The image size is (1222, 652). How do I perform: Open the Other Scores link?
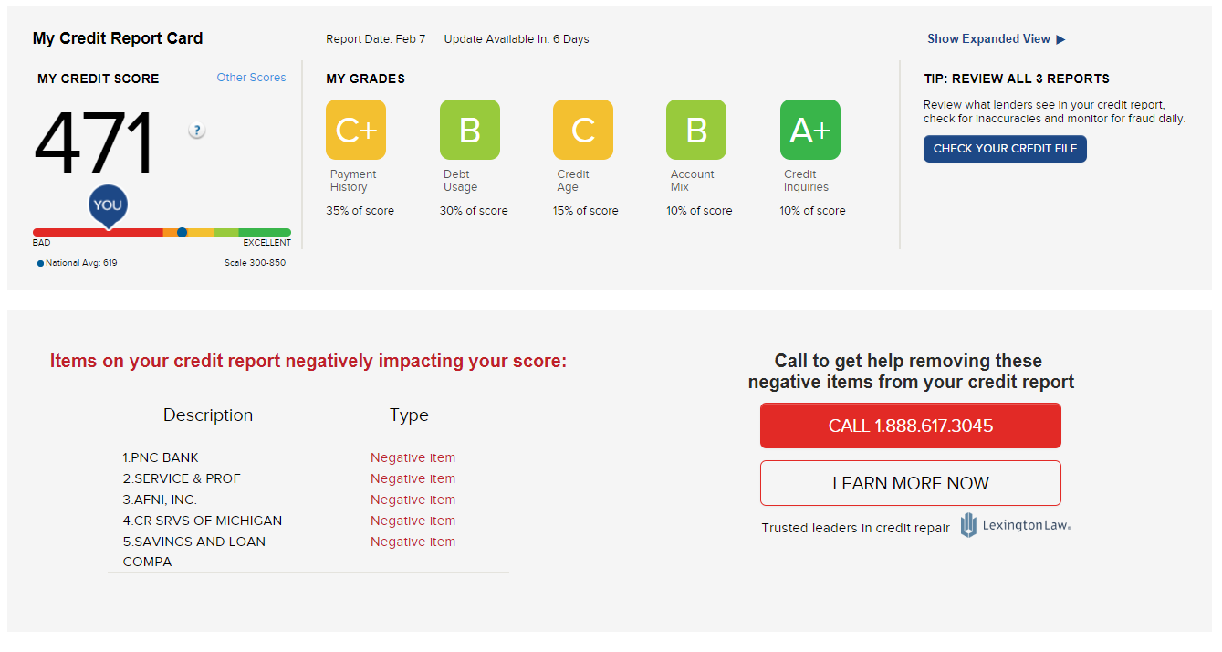[251, 78]
